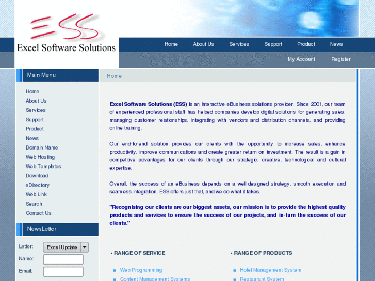Select About Us in the Main Menu sidebar
This screenshot has width=375, height=281.
36,101
